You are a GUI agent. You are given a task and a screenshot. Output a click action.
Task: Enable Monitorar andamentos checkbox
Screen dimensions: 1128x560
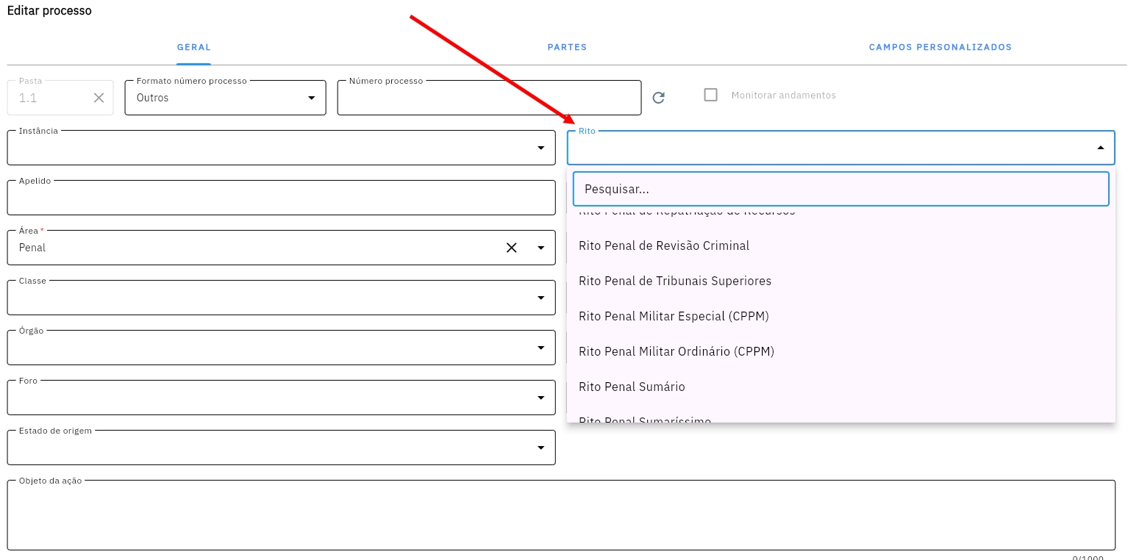point(710,95)
